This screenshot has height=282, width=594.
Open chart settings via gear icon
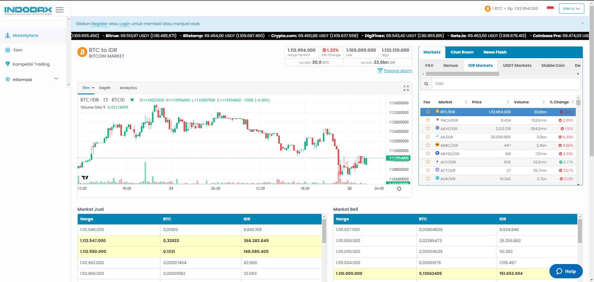pos(399,189)
